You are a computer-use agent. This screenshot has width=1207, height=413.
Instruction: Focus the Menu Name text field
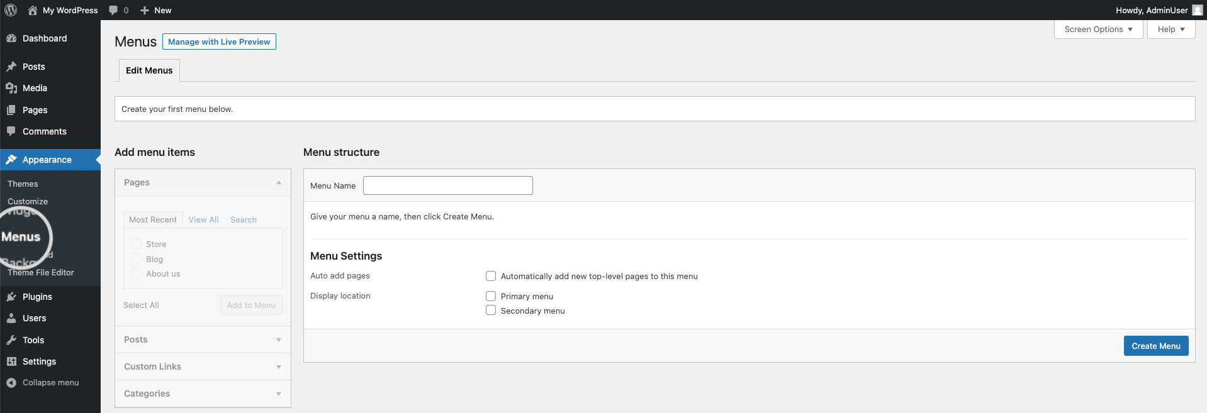tap(448, 185)
